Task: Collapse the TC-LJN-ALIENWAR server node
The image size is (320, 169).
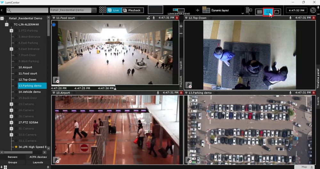Action: click(7, 25)
